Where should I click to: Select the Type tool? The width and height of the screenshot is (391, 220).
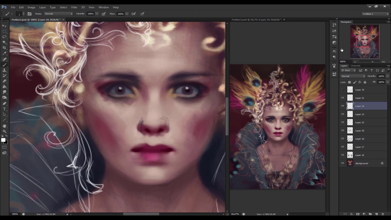4,109
